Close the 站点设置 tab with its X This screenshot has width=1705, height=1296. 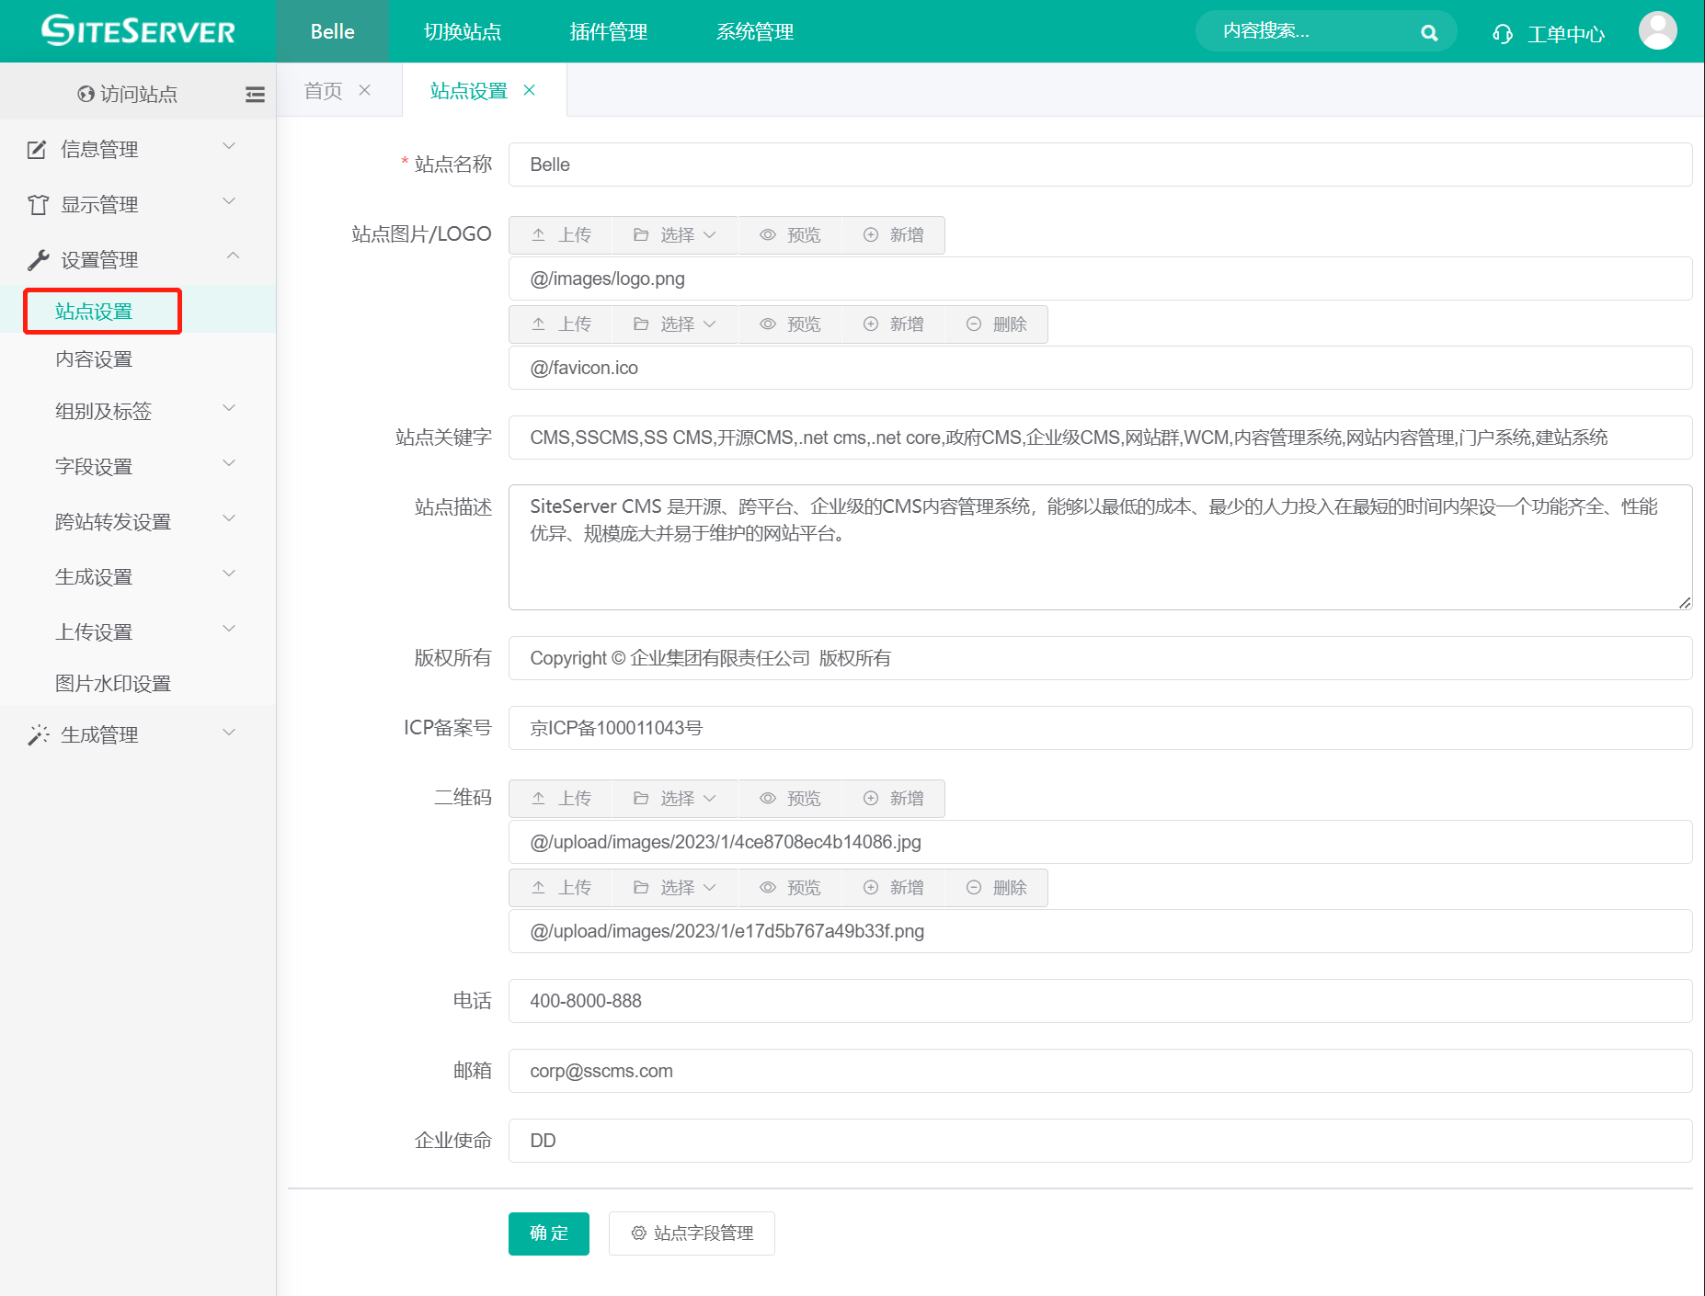530,90
